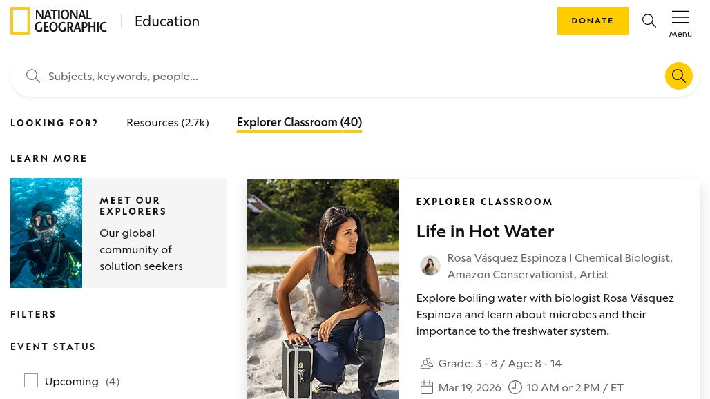Click the Life in Hot Water photo
The height and width of the screenshot is (399, 710).
point(323,289)
